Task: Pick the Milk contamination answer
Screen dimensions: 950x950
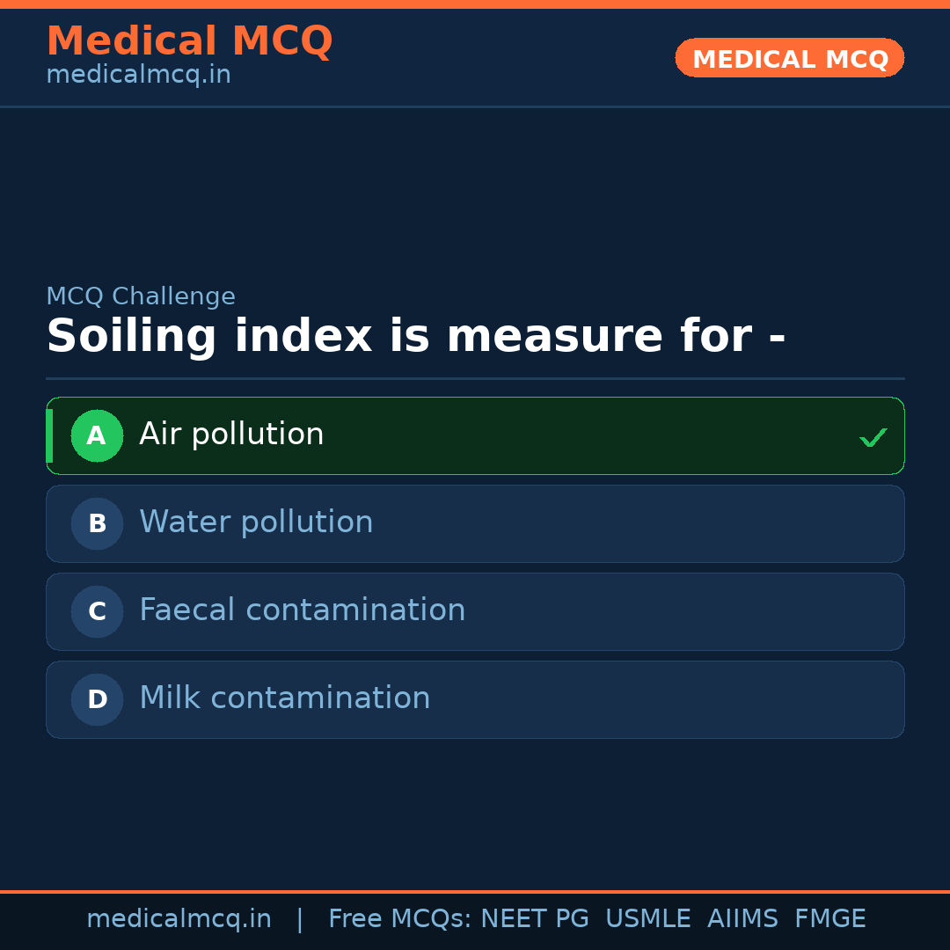Action: coord(284,698)
